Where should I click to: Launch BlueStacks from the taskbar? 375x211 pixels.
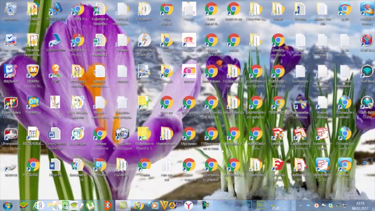tap(24, 205)
